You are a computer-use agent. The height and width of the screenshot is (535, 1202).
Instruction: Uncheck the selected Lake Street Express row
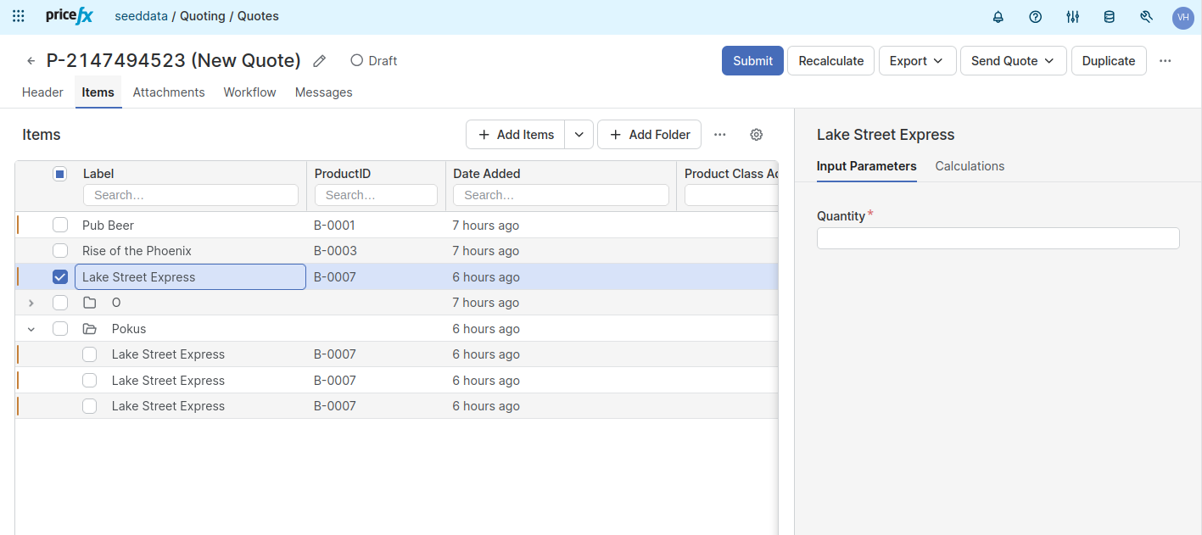(60, 277)
